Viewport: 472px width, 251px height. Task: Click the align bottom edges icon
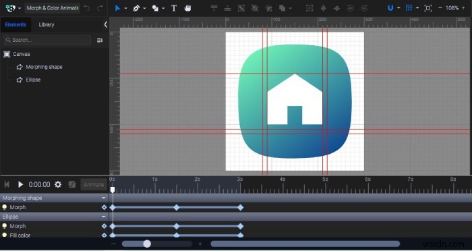228,8
